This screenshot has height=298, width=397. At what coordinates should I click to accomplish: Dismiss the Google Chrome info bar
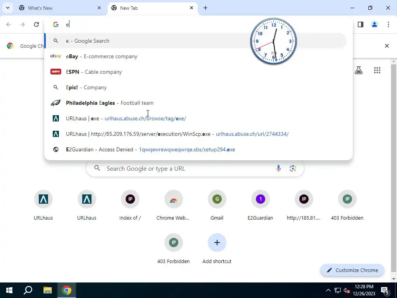click(x=387, y=46)
